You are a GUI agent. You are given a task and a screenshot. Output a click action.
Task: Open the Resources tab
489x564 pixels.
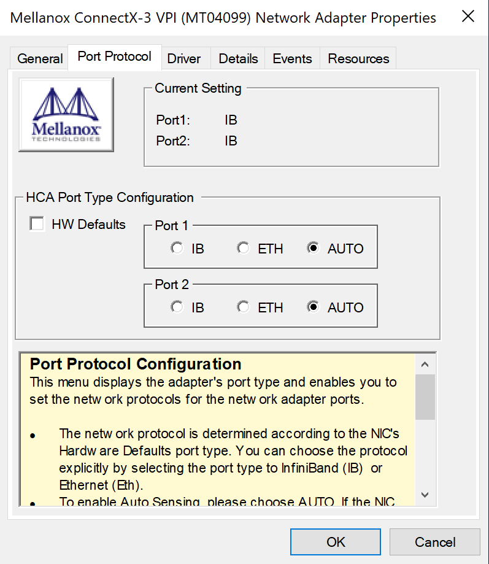(x=358, y=59)
